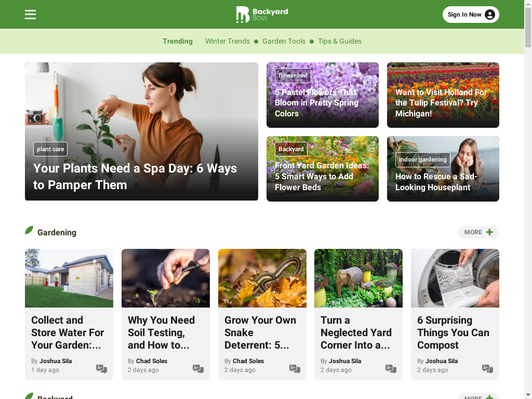Click the Backyard tag on Front Yard article
Screen dimensions: 532x399
pyautogui.click(x=291, y=149)
